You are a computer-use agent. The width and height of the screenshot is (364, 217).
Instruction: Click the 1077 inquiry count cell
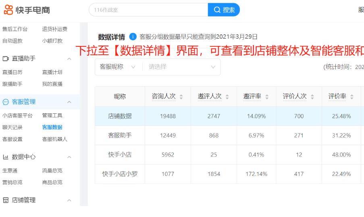(168, 174)
